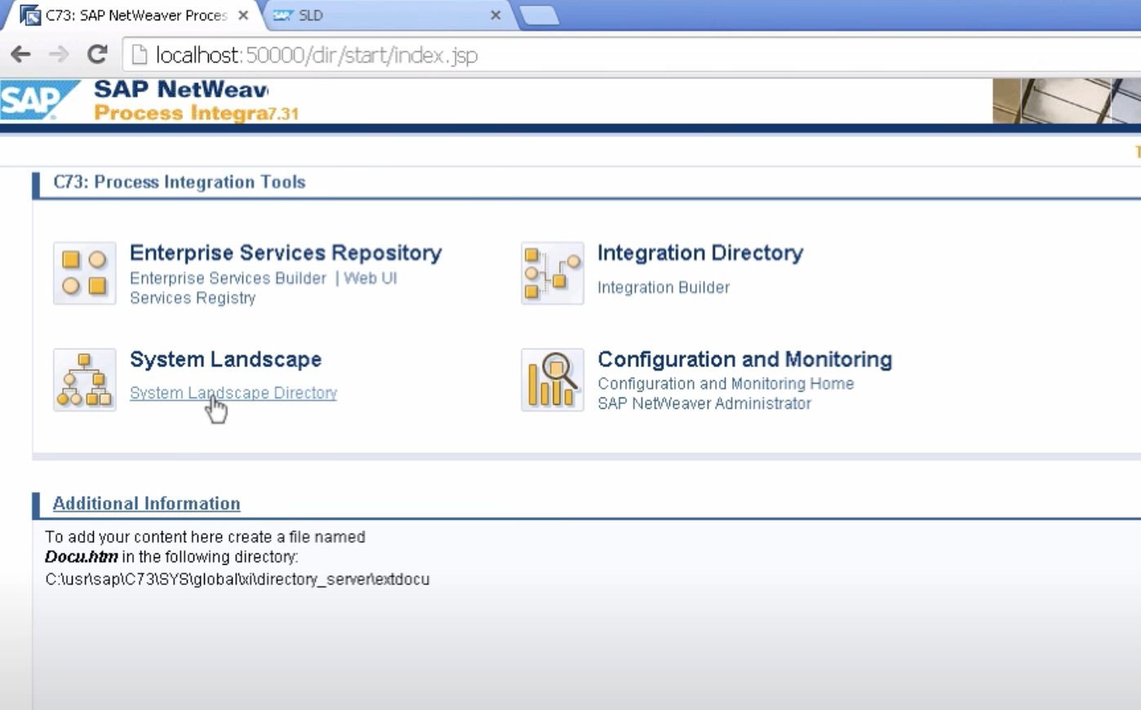Open a new browser tab
This screenshot has height=710, width=1141.
539,16
